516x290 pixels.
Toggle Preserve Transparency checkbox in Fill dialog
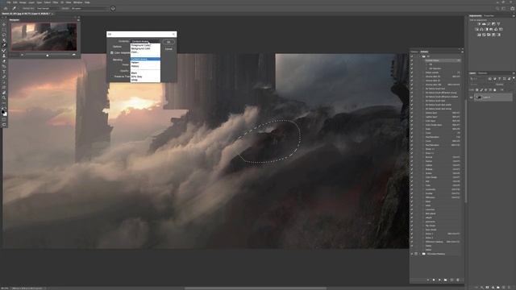tap(112, 77)
